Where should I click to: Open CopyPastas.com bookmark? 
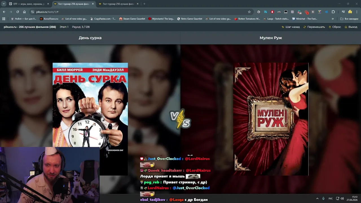(x=103, y=19)
